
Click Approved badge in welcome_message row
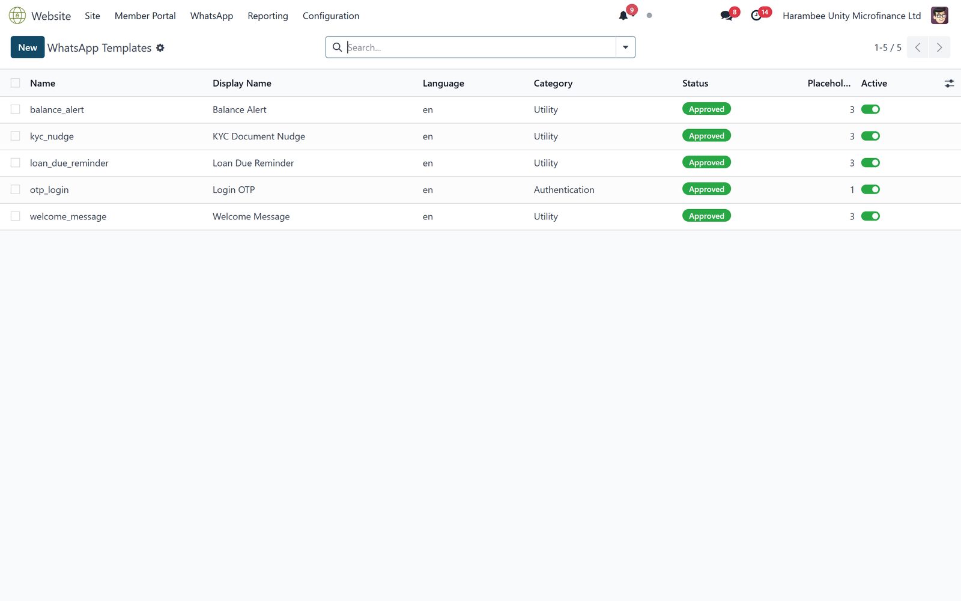706,216
